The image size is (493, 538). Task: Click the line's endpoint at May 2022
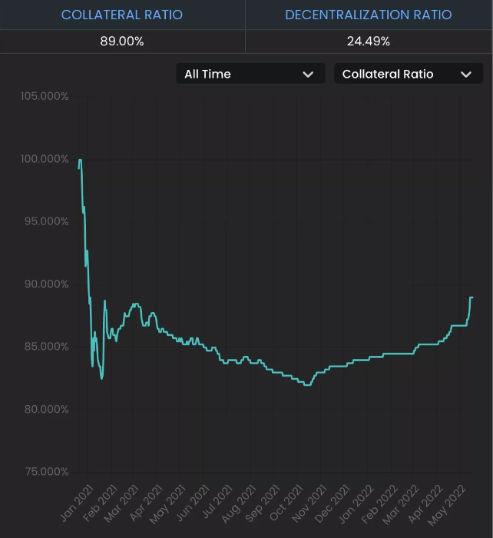click(471, 297)
